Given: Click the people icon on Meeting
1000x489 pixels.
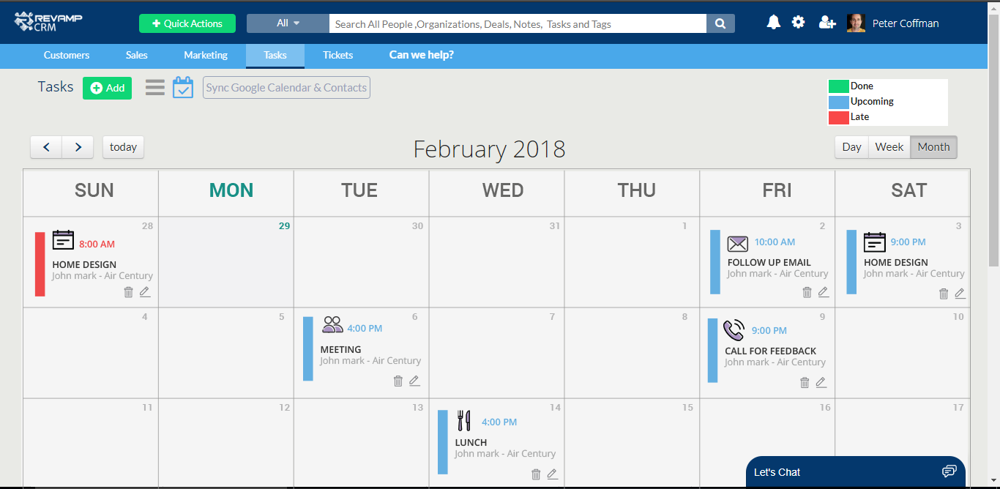Looking at the screenshot, I should [x=332, y=324].
